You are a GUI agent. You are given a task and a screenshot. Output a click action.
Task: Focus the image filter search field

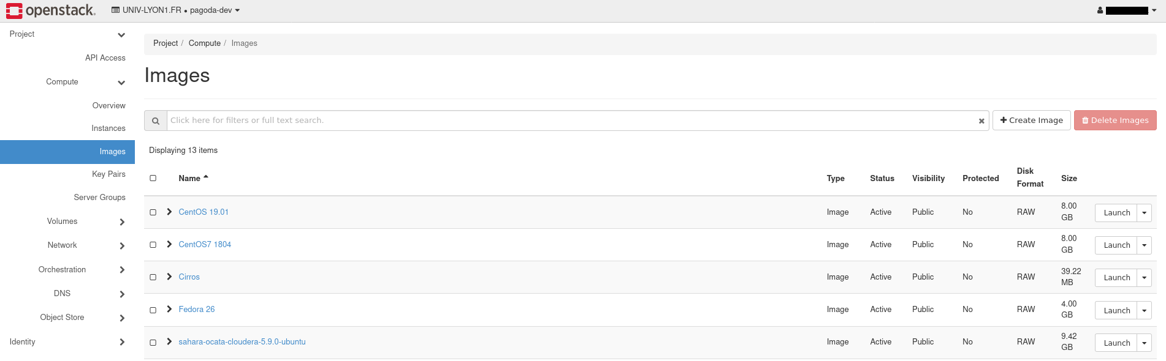(570, 121)
